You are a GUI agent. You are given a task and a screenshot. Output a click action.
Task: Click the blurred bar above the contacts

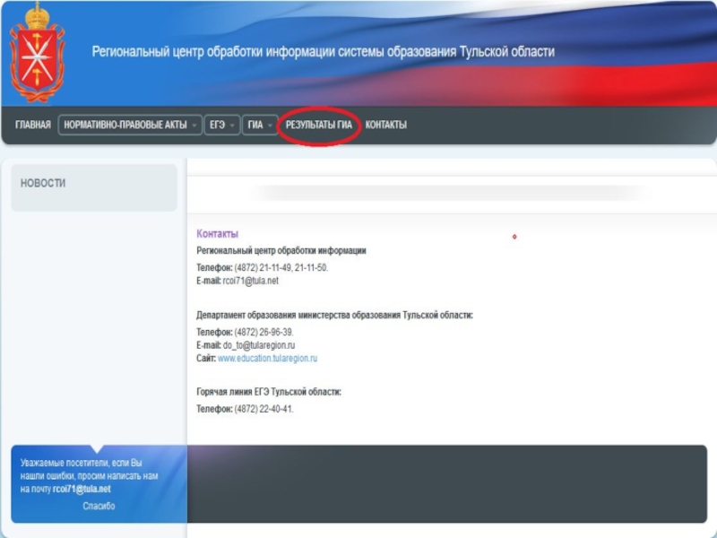point(448,193)
